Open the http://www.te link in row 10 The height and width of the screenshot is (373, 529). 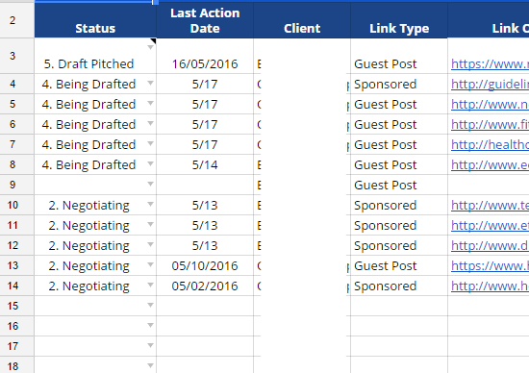point(490,206)
